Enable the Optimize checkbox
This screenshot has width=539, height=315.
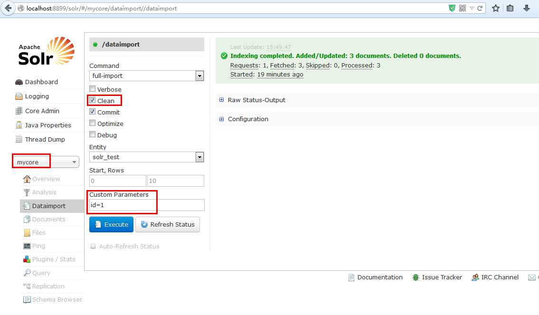[92, 123]
